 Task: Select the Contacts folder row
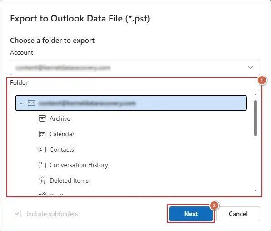tap(131, 149)
